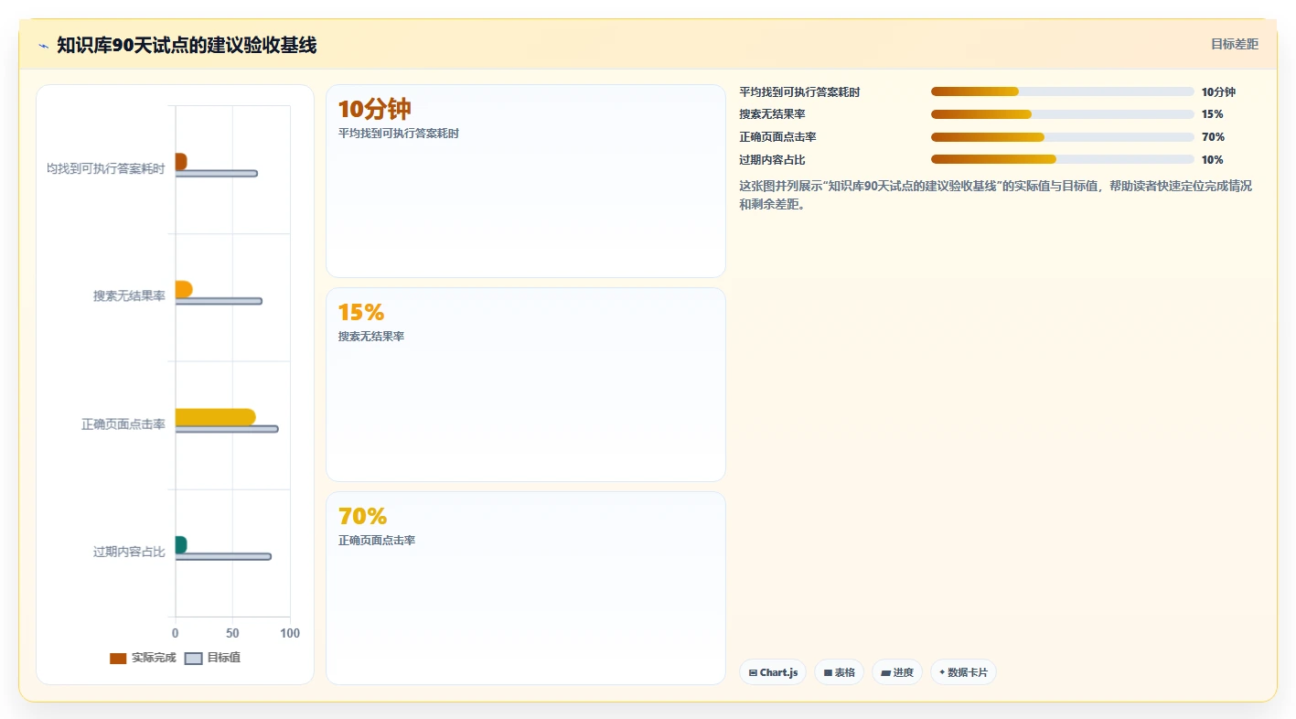Screen dimensions: 1296x719
Task: Select the 进度 tag chip
Action: pyautogui.click(x=896, y=672)
